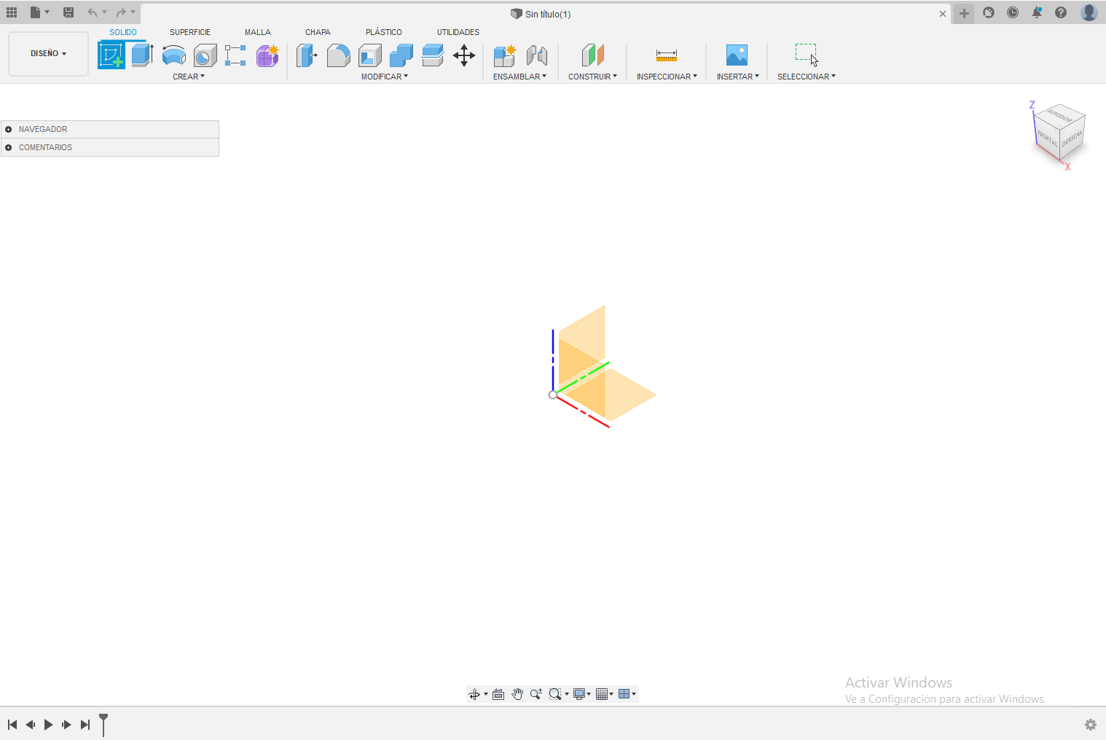Switch to the CHAPA tab

pyautogui.click(x=318, y=32)
